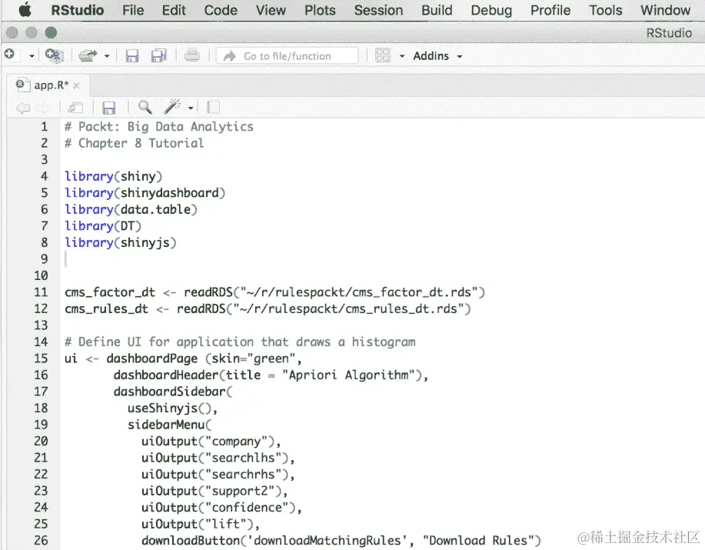Open the Apple menu

coord(25,9)
